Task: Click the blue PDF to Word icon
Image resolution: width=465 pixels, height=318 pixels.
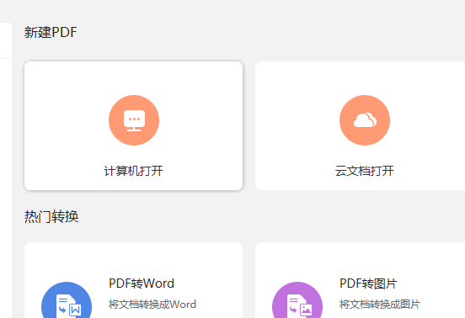Action: 67,300
